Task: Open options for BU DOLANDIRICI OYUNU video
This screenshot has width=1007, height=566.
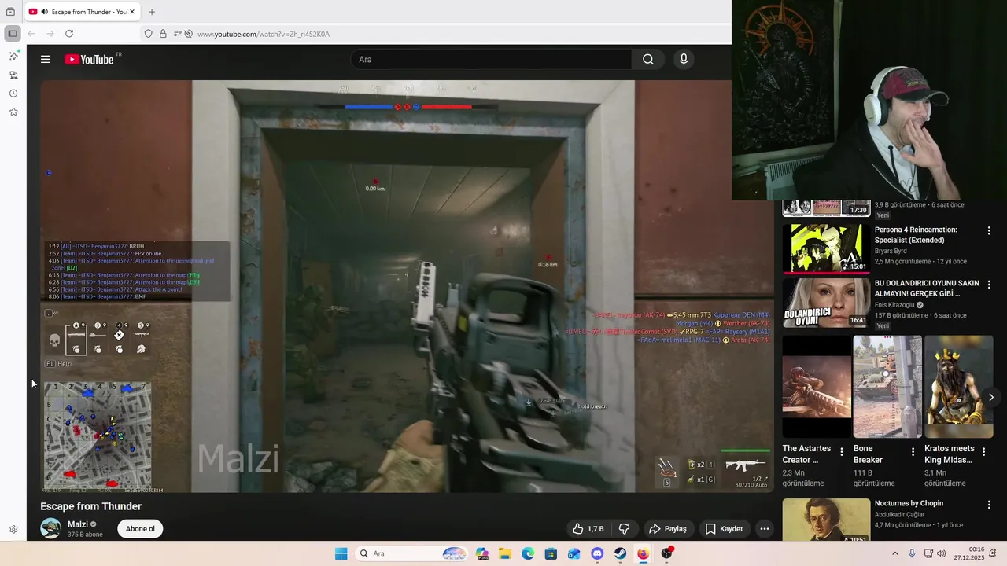Action: click(989, 284)
